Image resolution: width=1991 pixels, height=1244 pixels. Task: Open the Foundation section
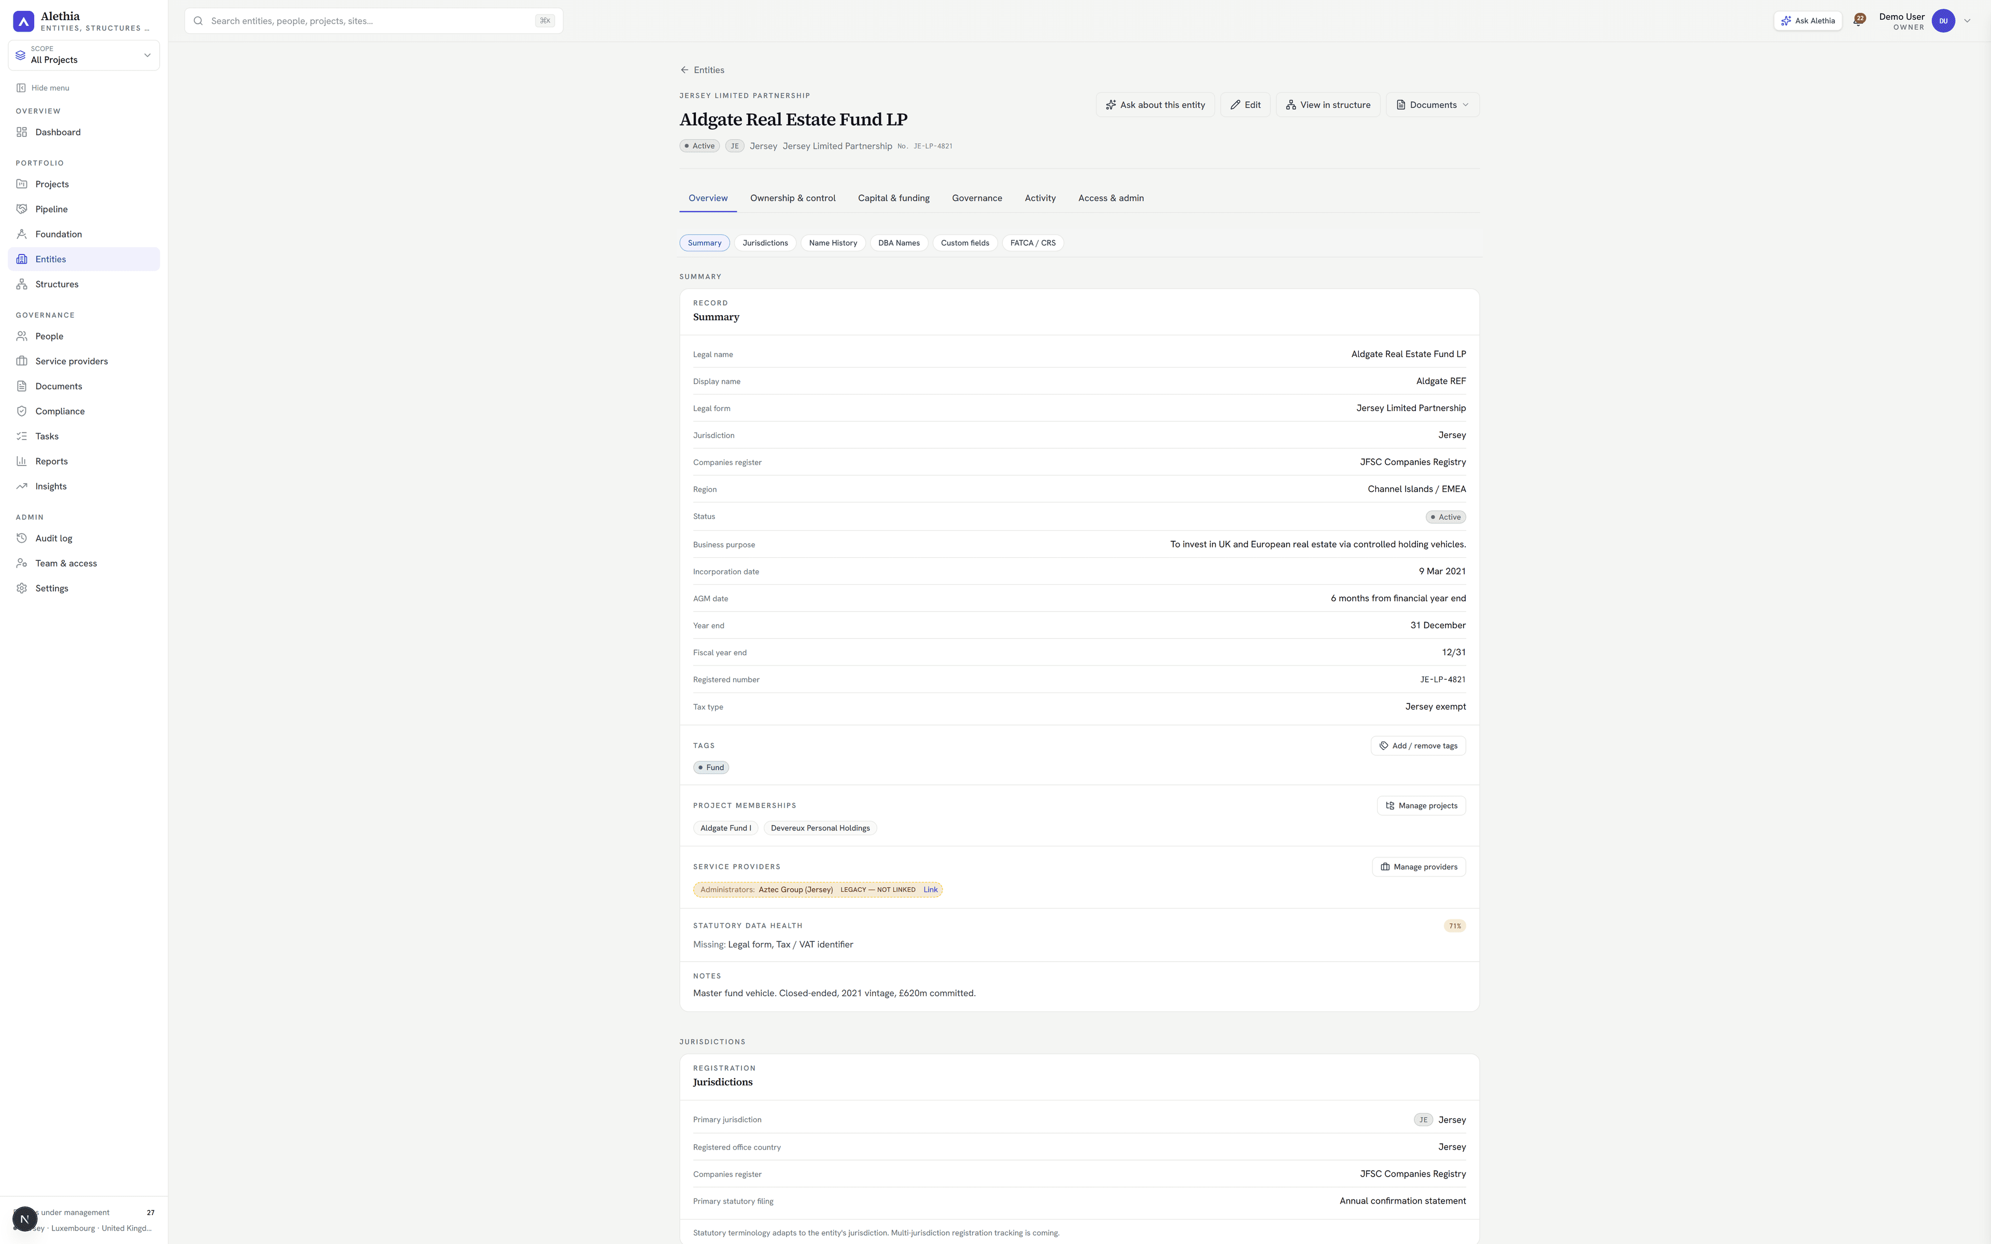coord(83,234)
